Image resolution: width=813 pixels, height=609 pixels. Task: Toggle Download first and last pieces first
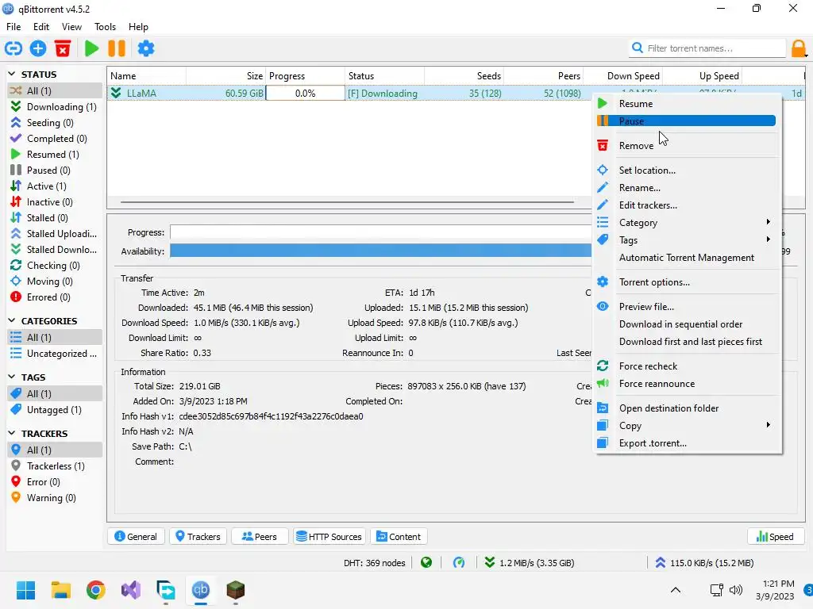coord(687,342)
